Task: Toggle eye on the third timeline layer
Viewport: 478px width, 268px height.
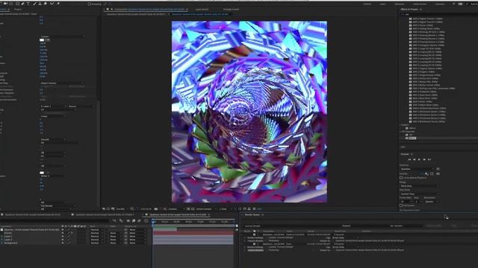Action: pyautogui.click(x=63, y=237)
